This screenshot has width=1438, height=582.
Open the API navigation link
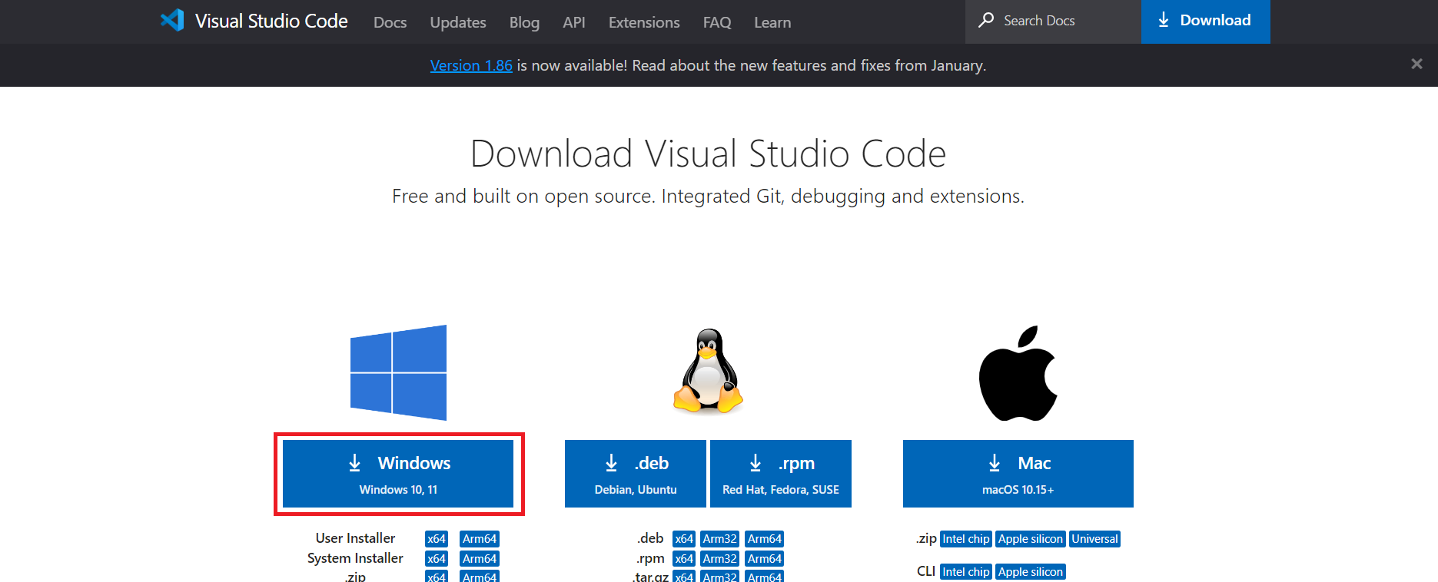(573, 22)
